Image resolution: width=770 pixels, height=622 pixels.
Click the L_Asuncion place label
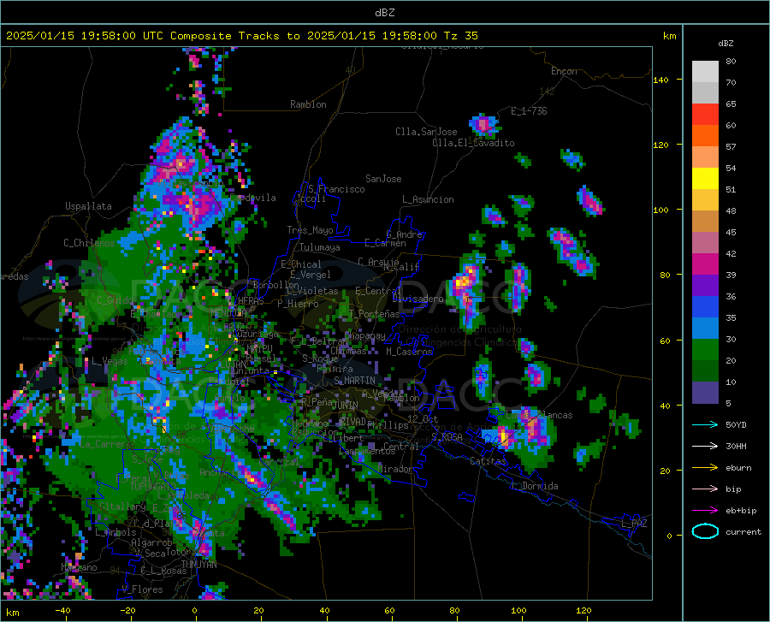coord(428,199)
